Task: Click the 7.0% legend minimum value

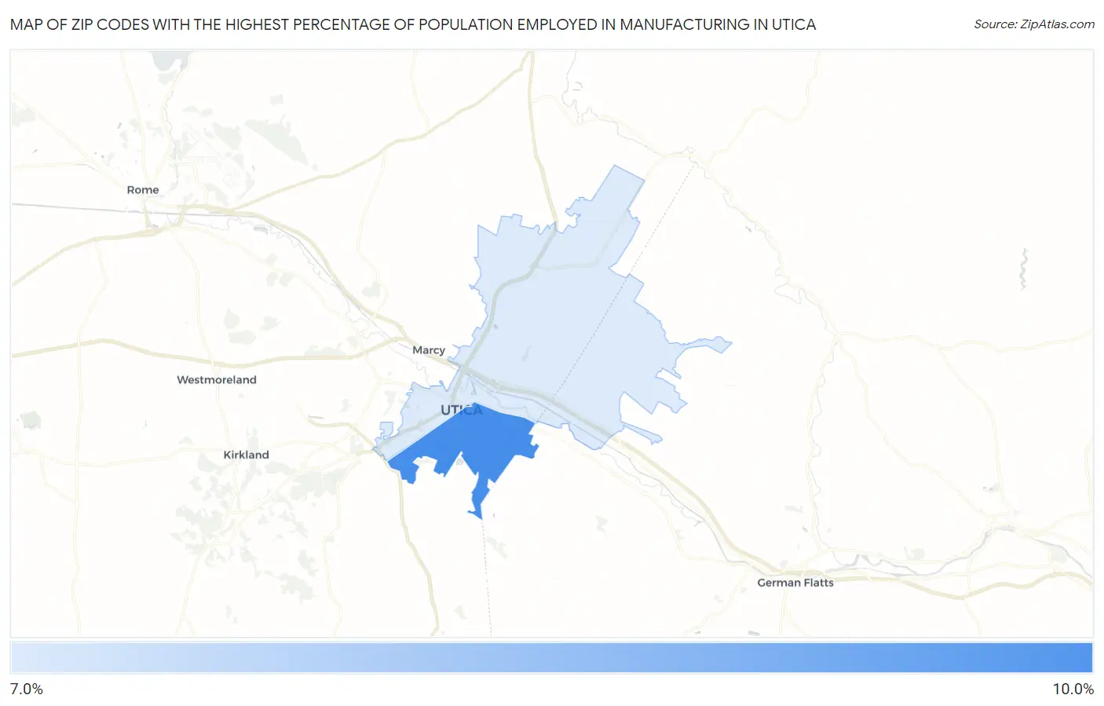Action: pyautogui.click(x=27, y=690)
